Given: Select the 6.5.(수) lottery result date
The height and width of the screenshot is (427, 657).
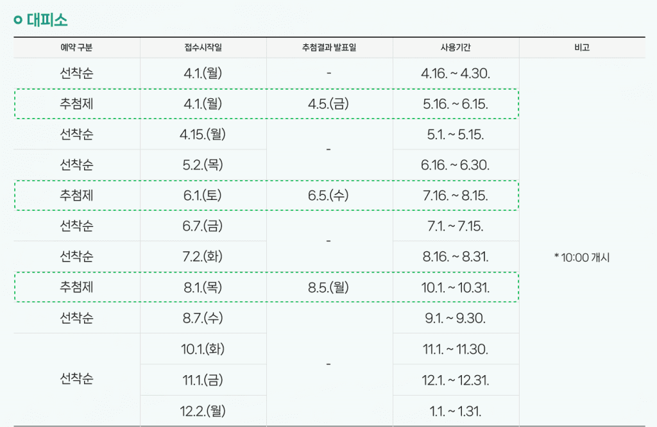Looking at the screenshot, I should 328,196.
